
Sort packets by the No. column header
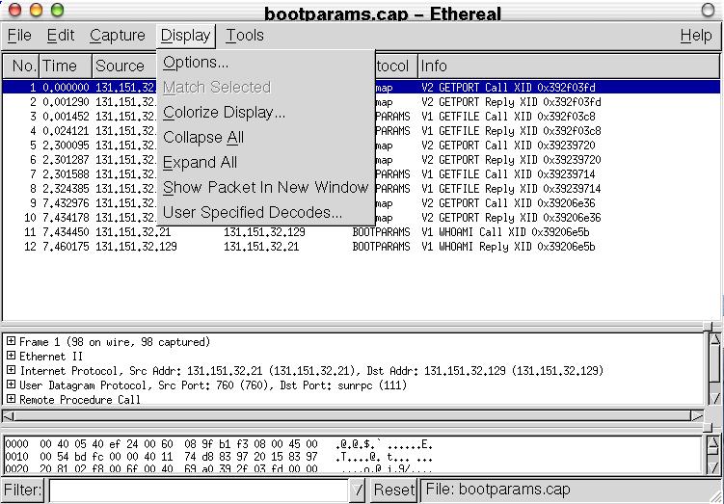(21, 66)
